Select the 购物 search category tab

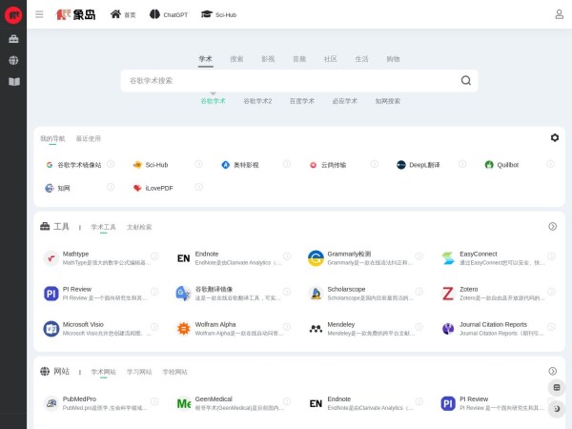pos(393,59)
